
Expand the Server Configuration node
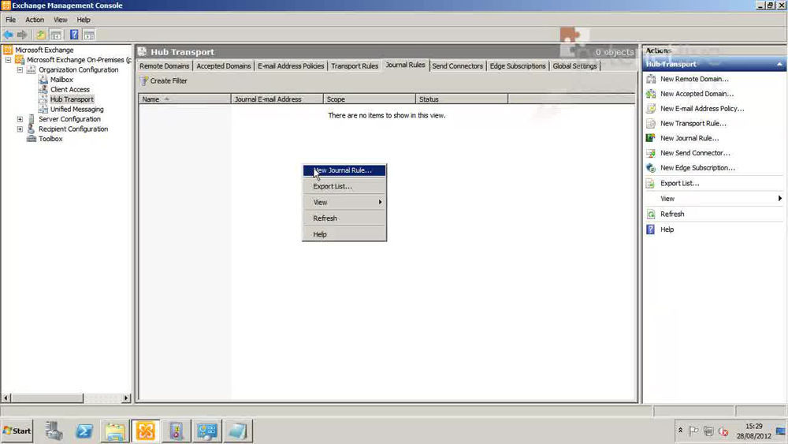point(20,119)
